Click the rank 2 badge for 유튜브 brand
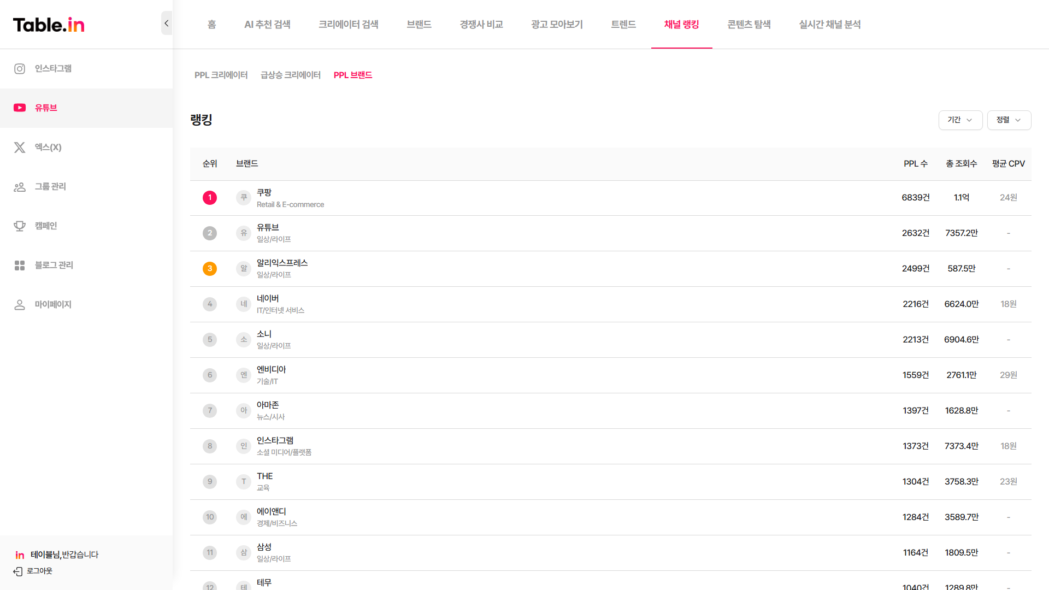1049x590 pixels. (210, 233)
